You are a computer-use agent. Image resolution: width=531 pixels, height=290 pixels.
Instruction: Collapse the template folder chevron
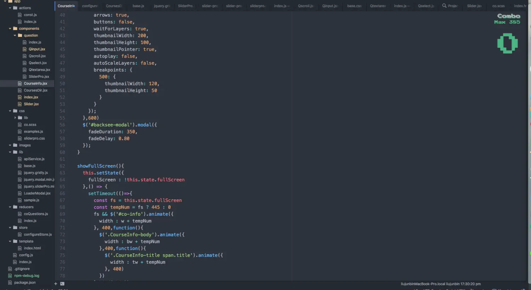click(10, 241)
